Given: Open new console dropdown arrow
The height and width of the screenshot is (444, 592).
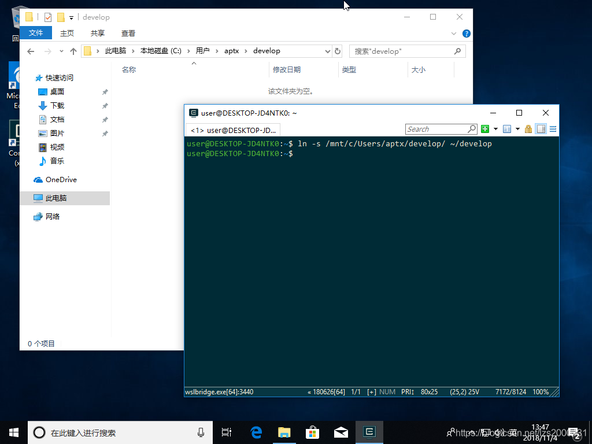Looking at the screenshot, I should [495, 129].
